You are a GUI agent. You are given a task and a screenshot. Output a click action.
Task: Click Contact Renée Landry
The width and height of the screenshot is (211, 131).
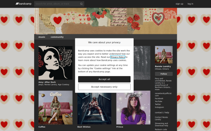(x=161, y=118)
